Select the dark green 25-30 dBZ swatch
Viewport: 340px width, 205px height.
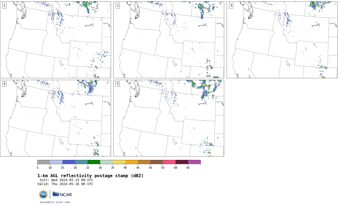(94, 162)
